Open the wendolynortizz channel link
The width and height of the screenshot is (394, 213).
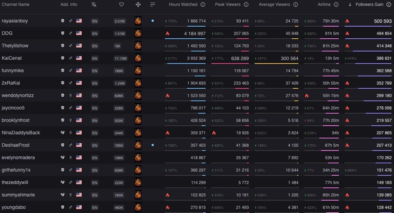(x=18, y=96)
